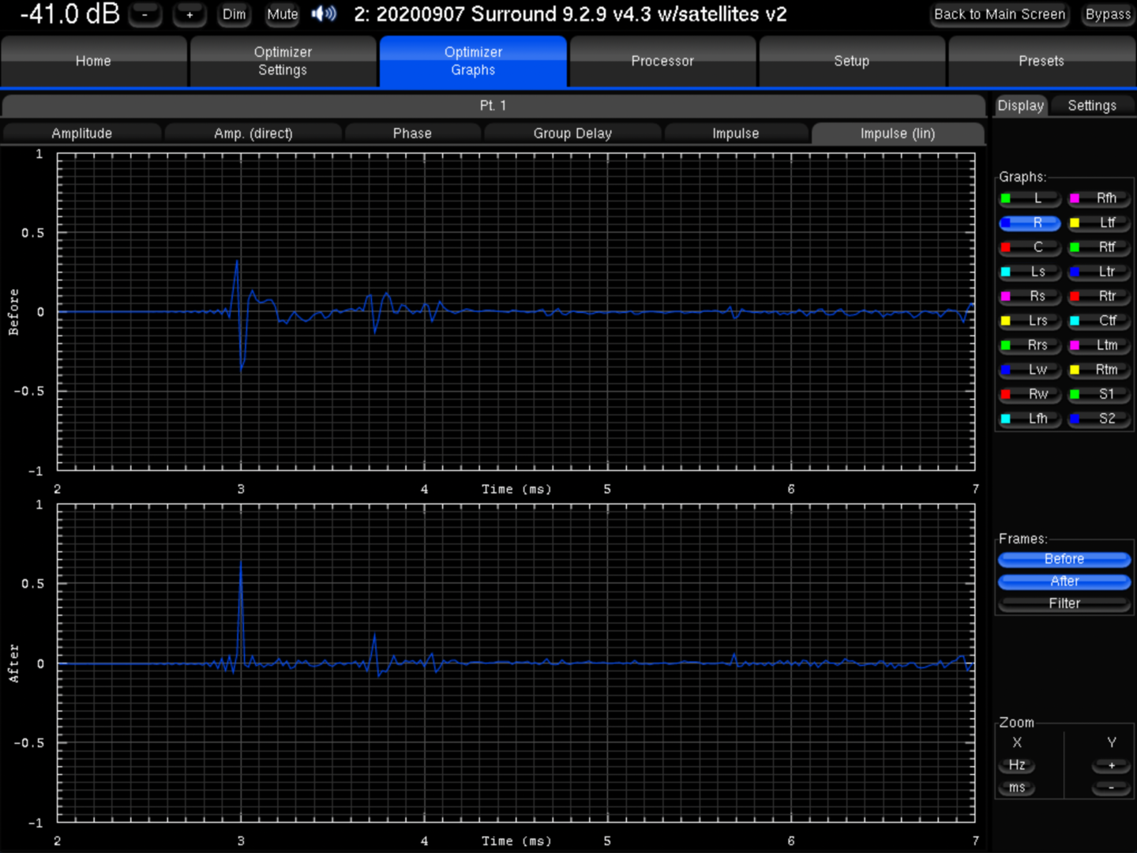The height and width of the screenshot is (853, 1137).
Task: Open the Settings side tab
Action: pyautogui.click(x=1092, y=106)
